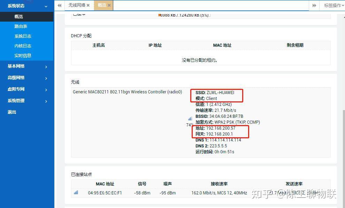Open 实时信息 in the sidebar

pos(23,56)
